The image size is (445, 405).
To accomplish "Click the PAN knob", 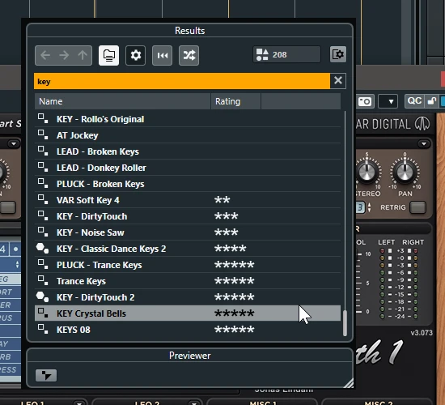I will [x=405, y=172].
